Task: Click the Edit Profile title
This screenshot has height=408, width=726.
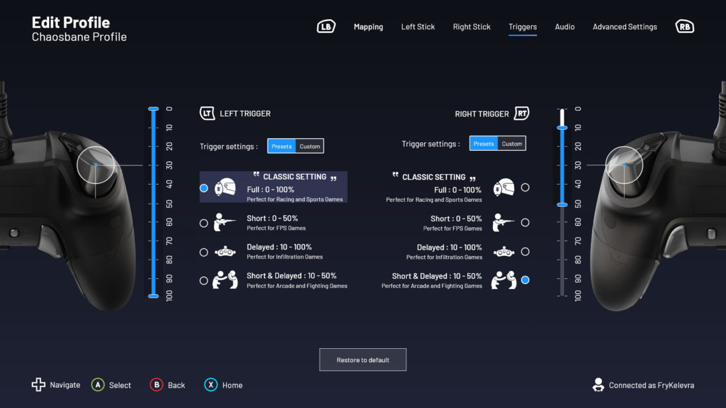Action: point(71,22)
